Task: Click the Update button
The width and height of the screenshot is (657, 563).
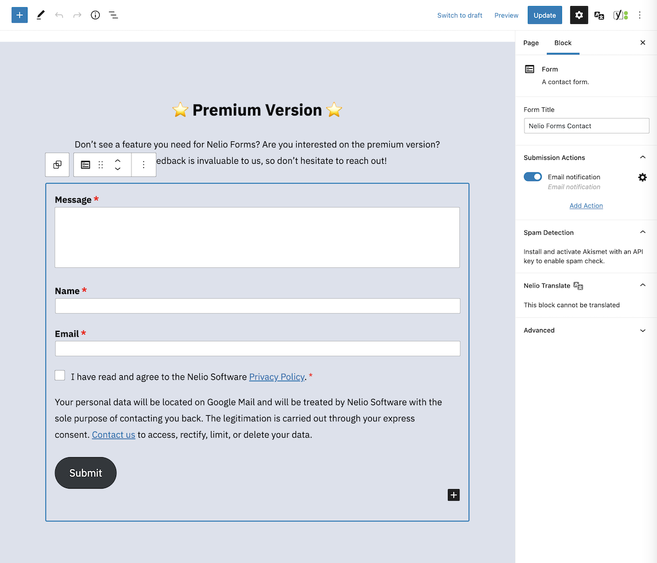Action: [545, 15]
